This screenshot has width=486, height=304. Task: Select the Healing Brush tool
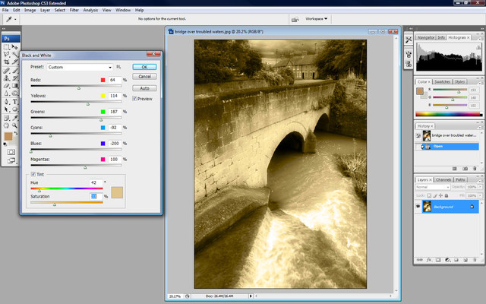click(x=6, y=71)
